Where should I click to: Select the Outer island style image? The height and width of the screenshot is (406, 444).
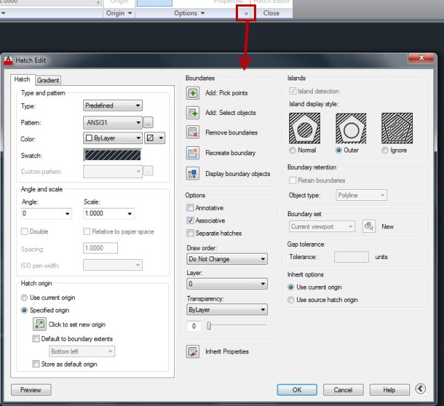[x=351, y=128]
